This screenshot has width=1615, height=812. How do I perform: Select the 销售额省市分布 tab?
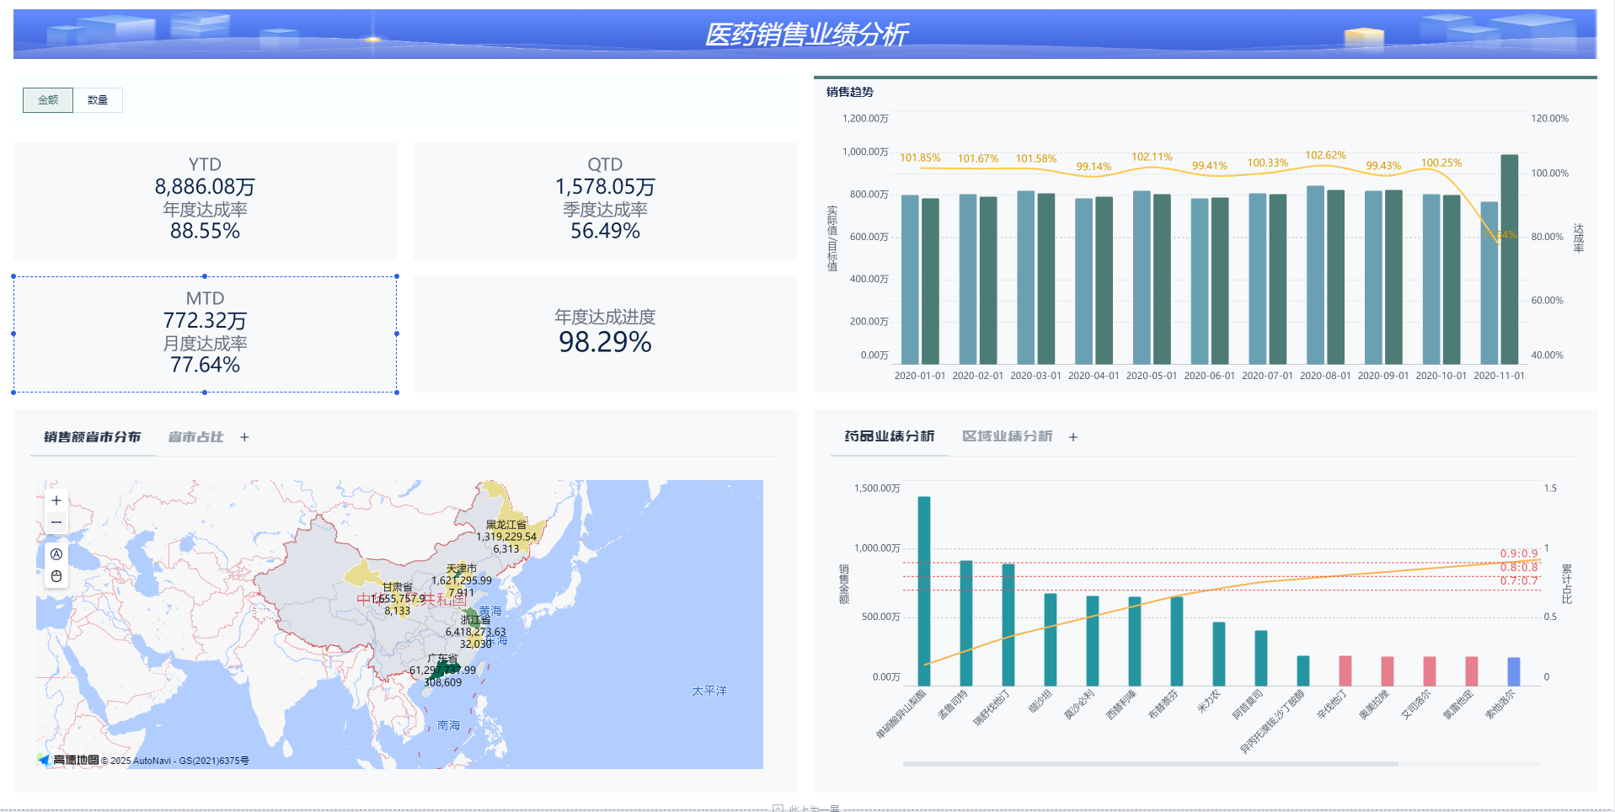click(92, 437)
